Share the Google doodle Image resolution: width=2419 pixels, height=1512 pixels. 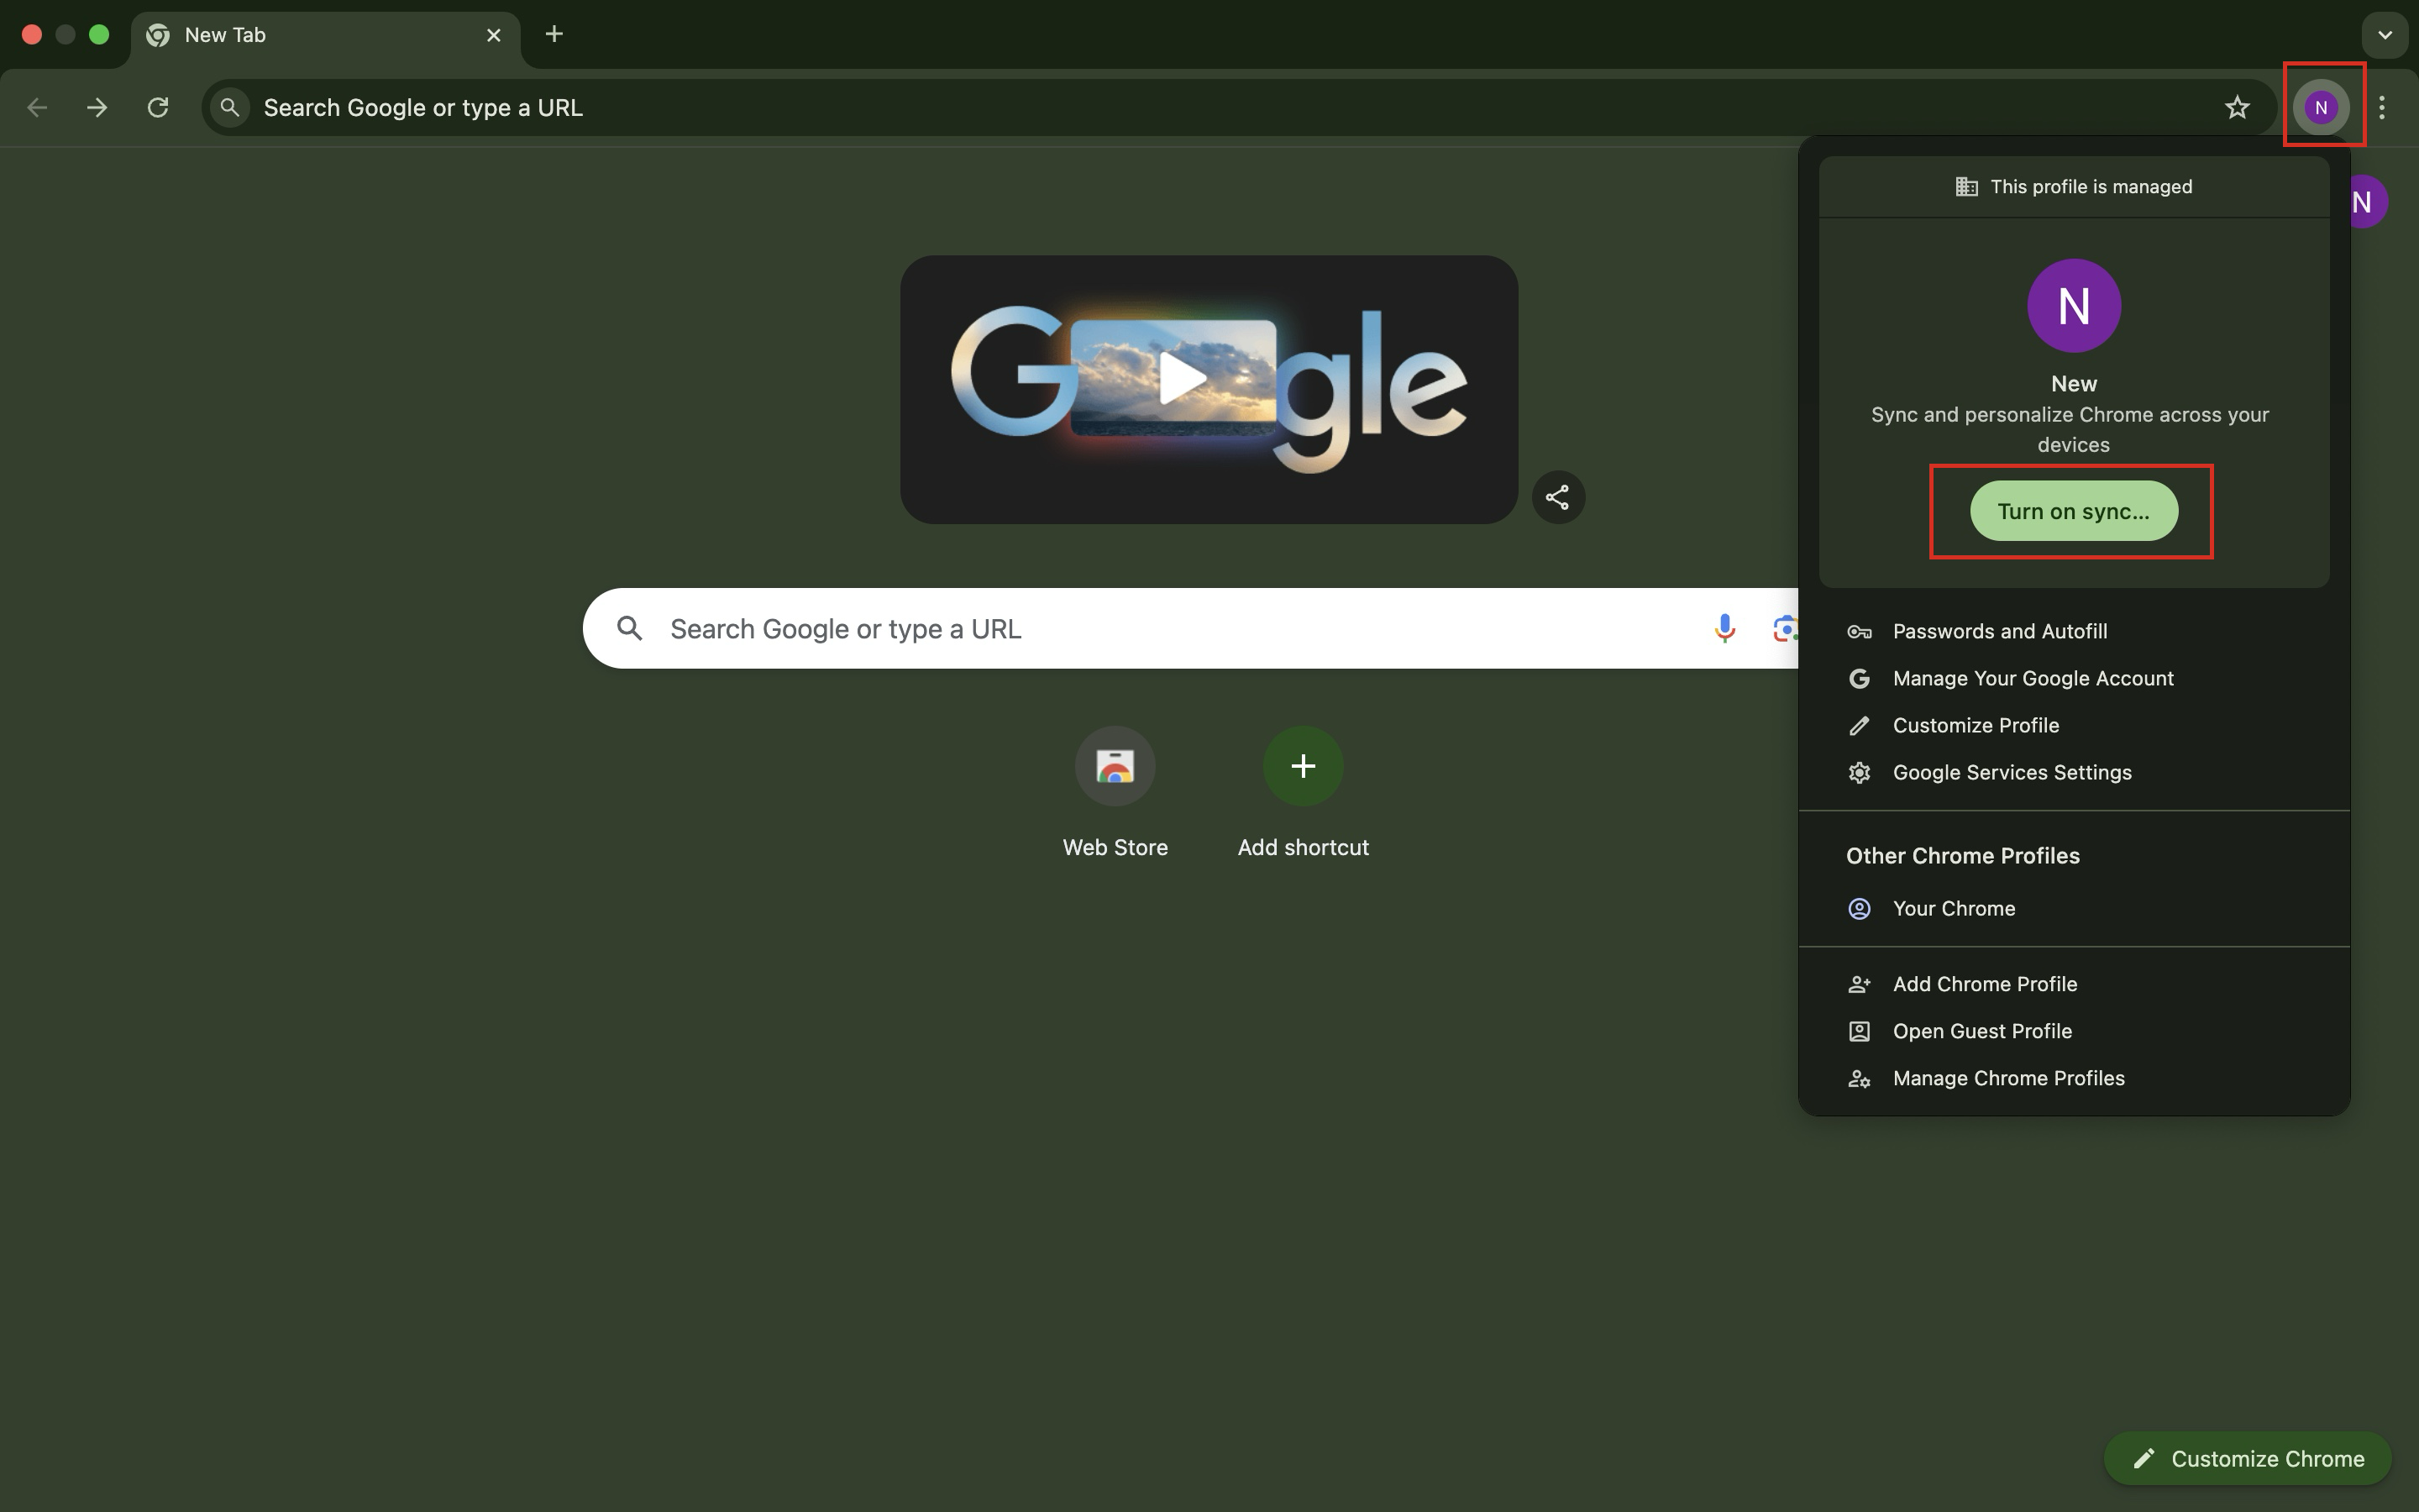1557,497
